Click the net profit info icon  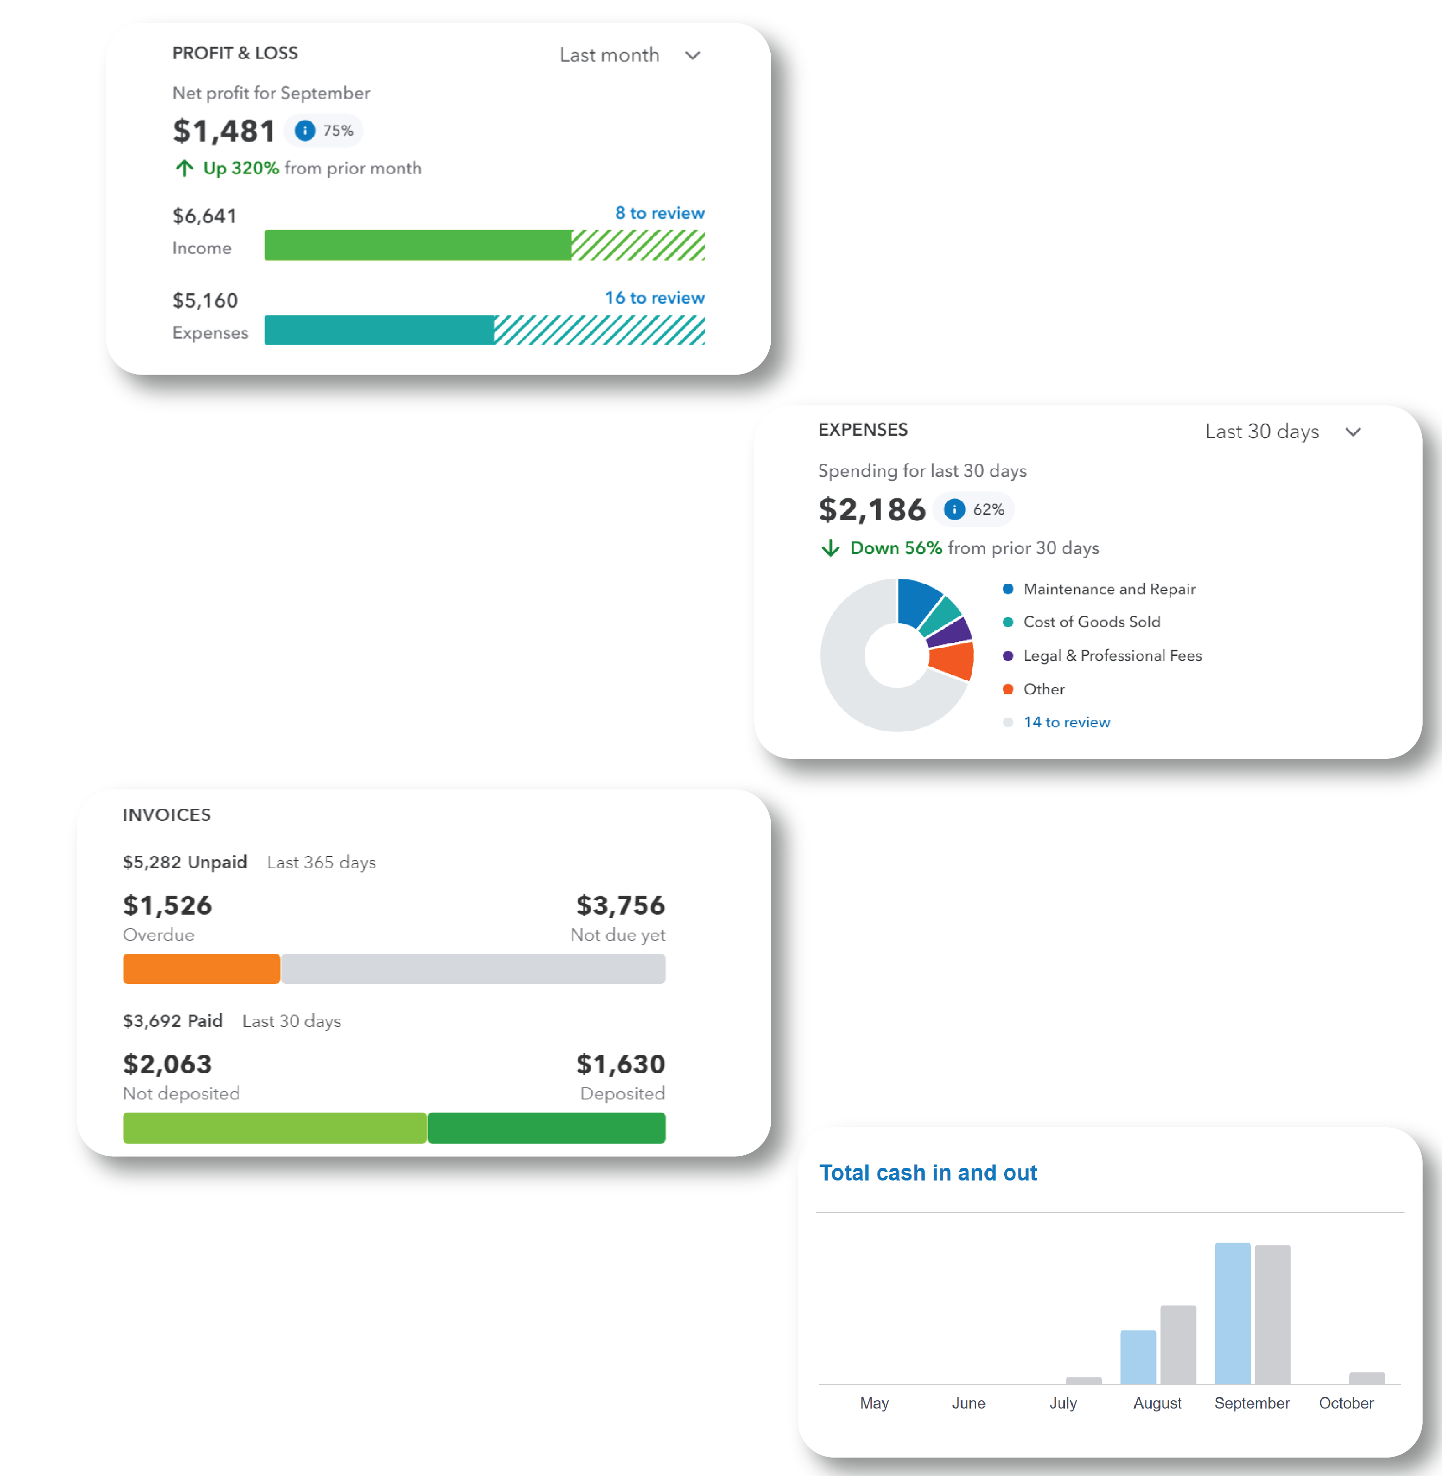304,131
